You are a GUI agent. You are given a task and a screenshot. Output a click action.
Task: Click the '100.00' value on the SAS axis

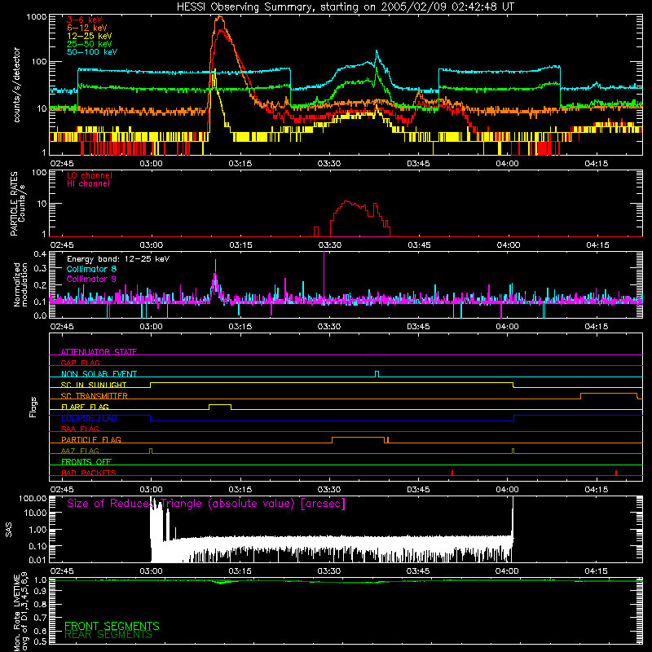pos(33,498)
